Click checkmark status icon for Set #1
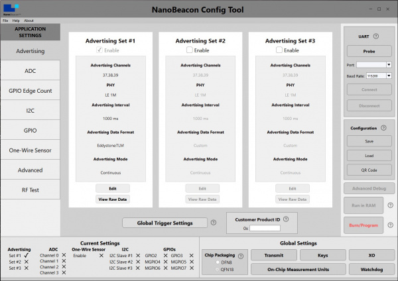Image resolution: width=398 pixels, height=281 pixels. pyautogui.click(x=26, y=255)
